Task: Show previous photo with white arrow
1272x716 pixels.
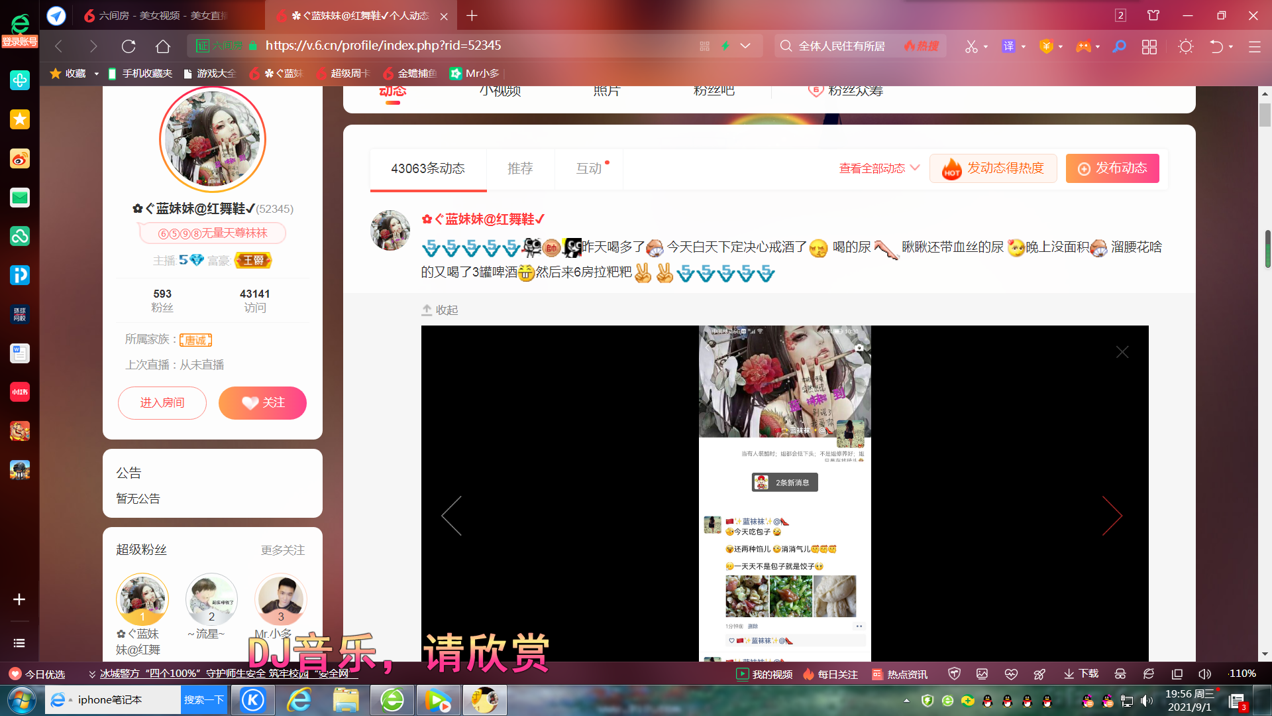Action: click(x=451, y=515)
